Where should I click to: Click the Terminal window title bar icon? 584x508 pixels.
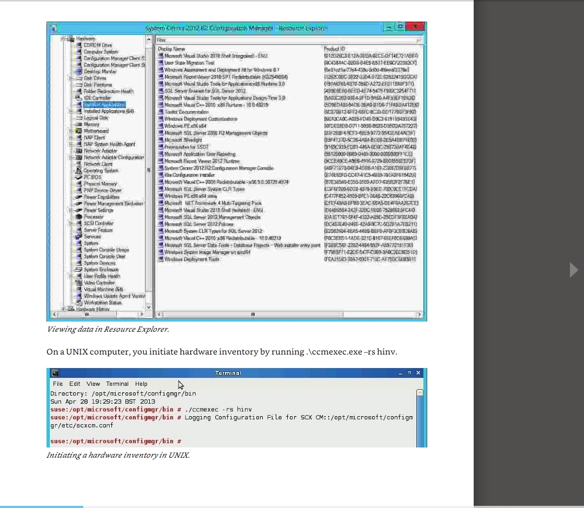click(x=55, y=373)
